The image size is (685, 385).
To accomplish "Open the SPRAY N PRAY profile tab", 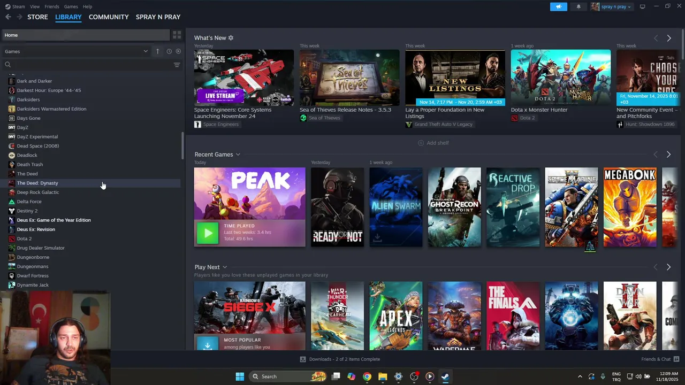I will click(x=158, y=17).
